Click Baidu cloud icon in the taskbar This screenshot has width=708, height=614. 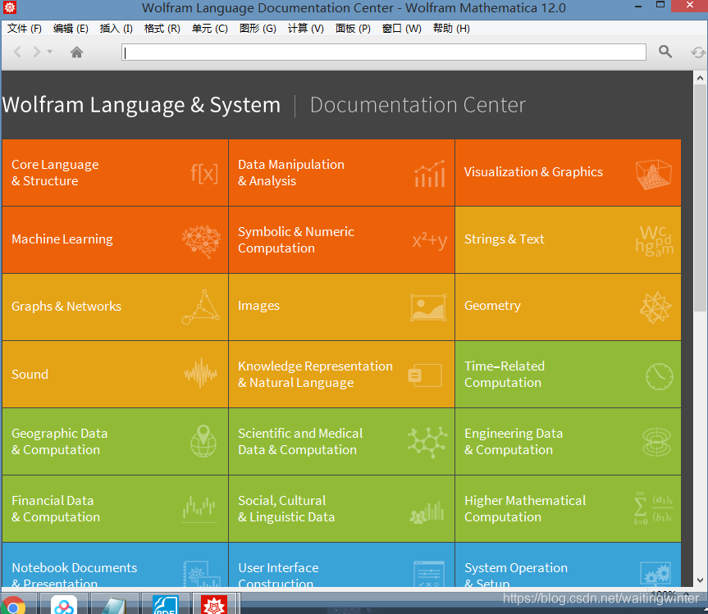coord(64,604)
